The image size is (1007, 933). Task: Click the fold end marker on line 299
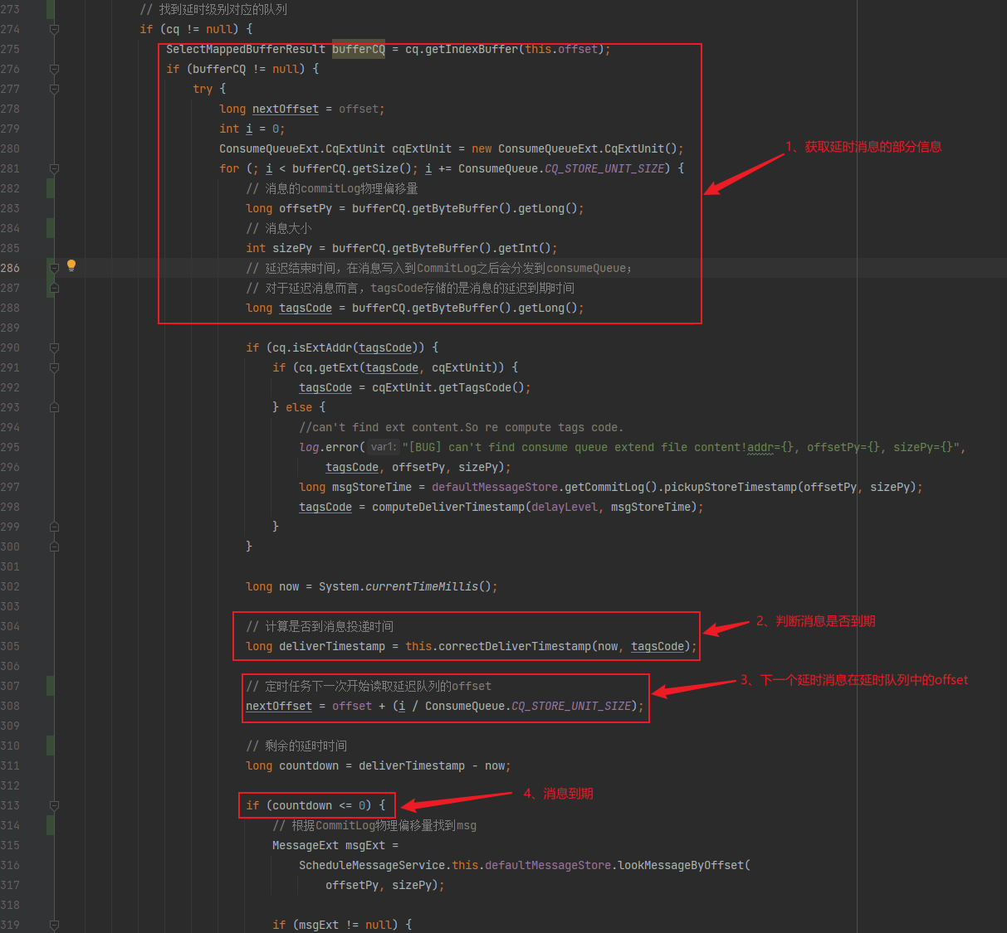[54, 527]
